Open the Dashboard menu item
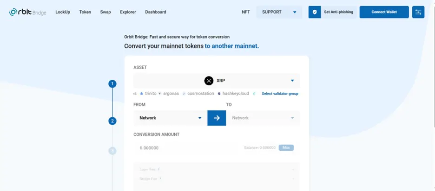 pyautogui.click(x=156, y=12)
